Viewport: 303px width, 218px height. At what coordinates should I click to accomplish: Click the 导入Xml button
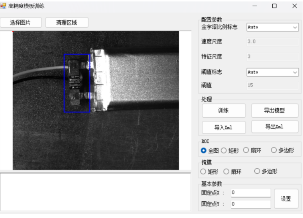click(223, 127)
